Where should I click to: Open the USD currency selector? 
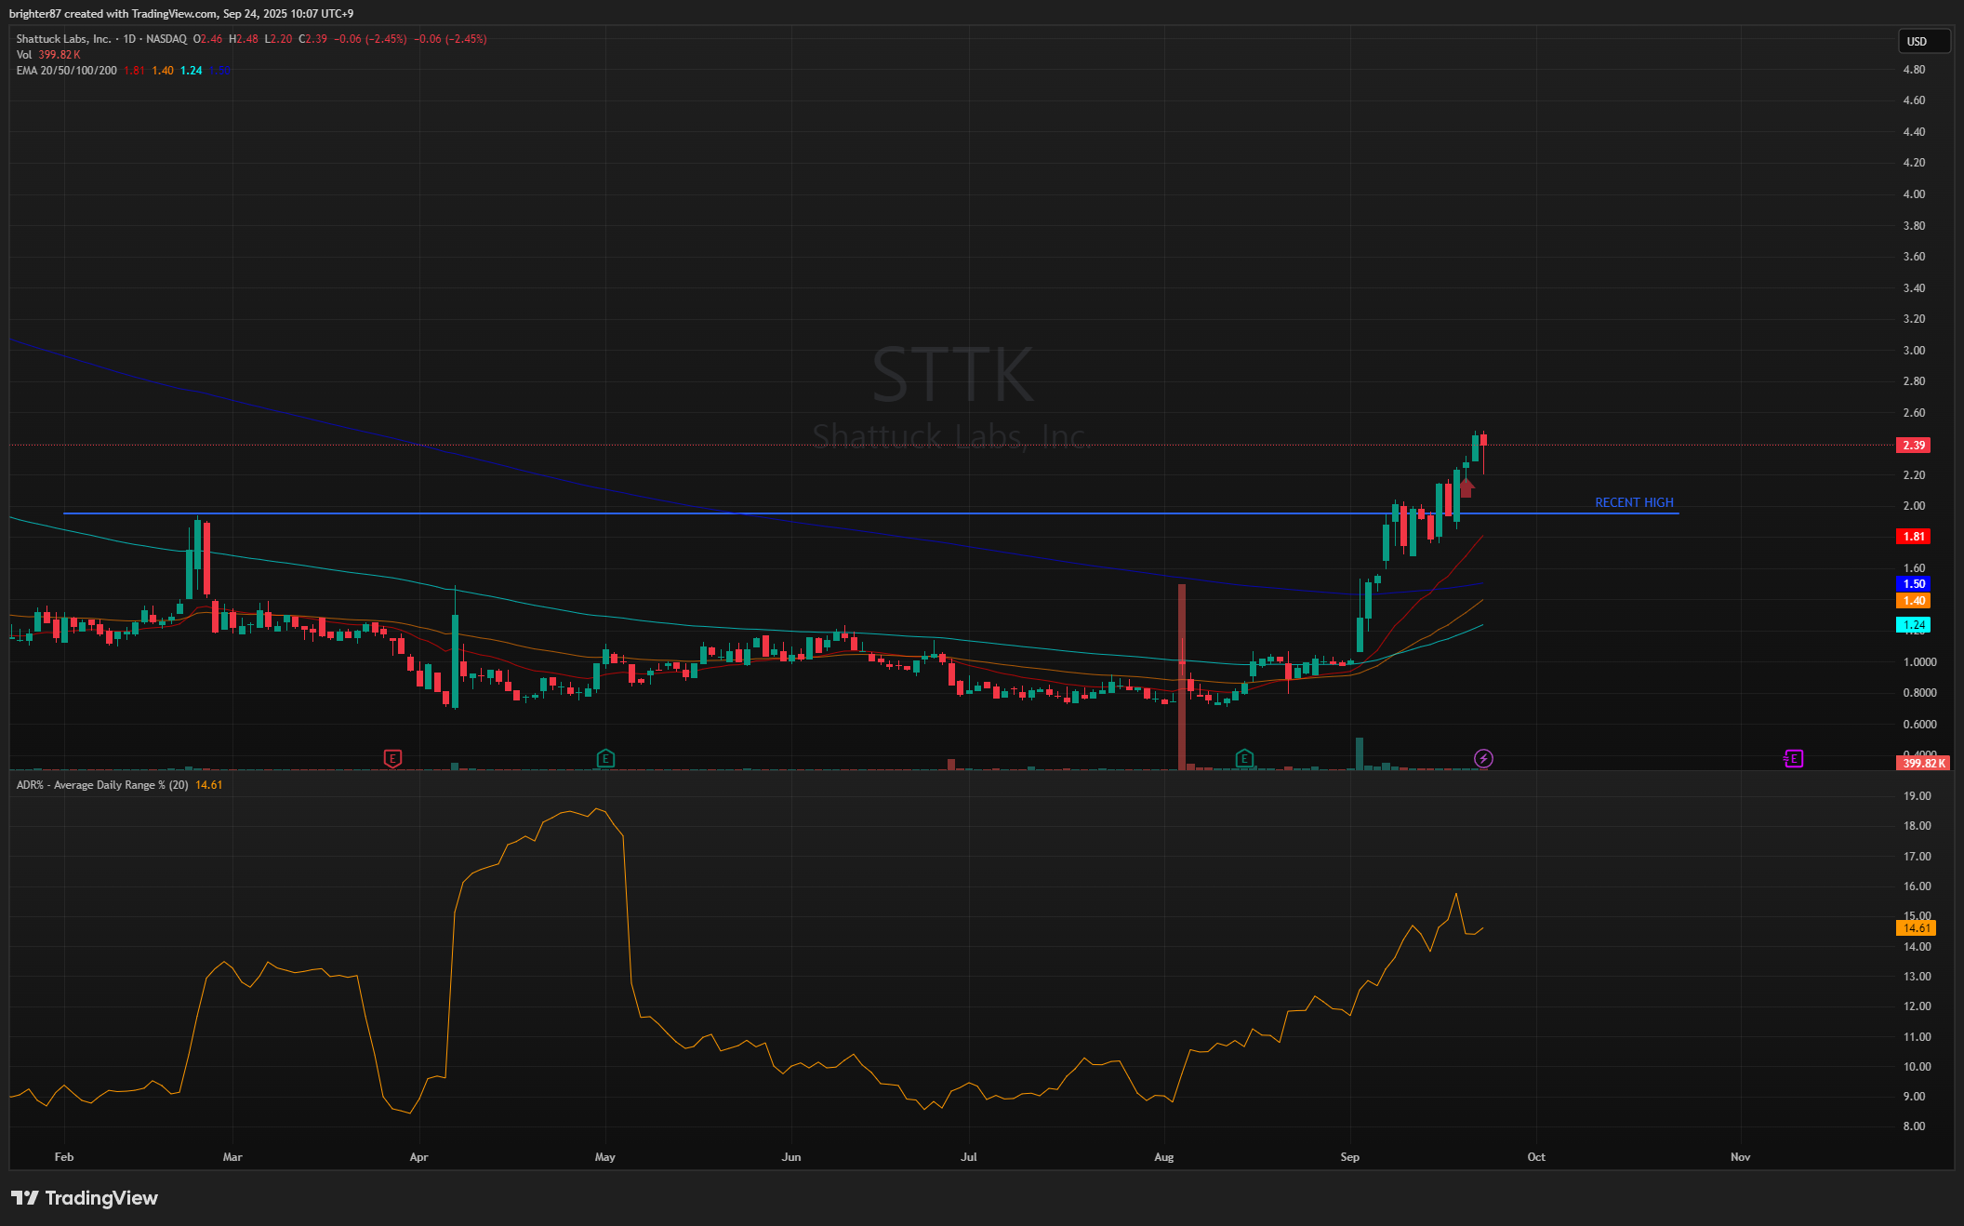1923,41
